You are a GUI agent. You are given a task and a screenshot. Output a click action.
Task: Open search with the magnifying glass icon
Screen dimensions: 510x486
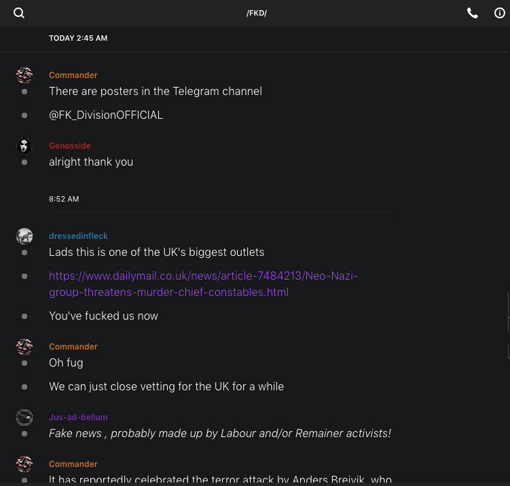point(19,13)
